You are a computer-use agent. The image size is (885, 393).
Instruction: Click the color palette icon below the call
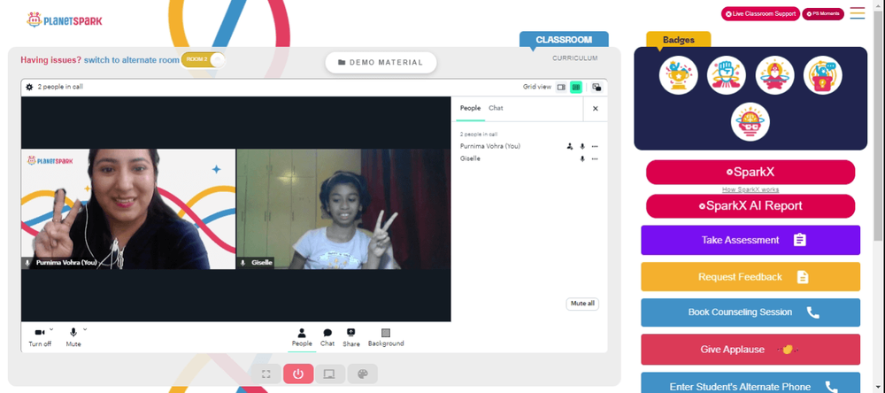[362, 374]
